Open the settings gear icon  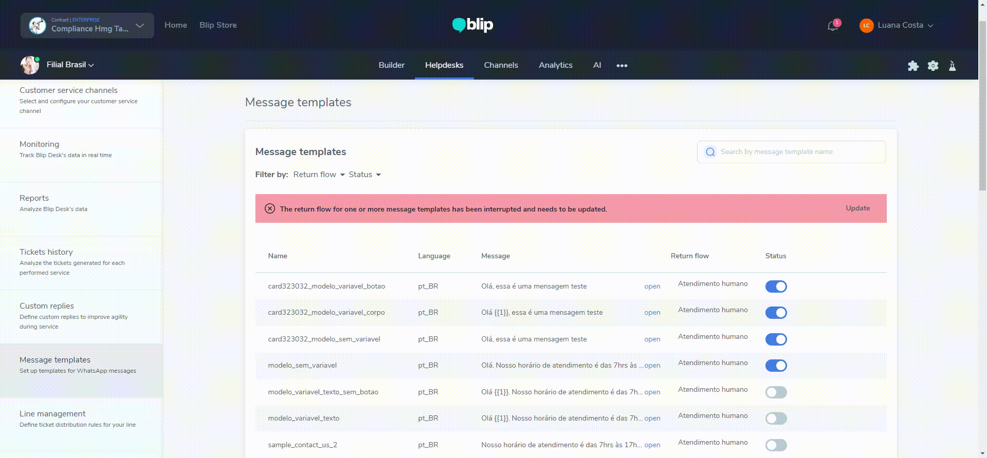[933, 66]
